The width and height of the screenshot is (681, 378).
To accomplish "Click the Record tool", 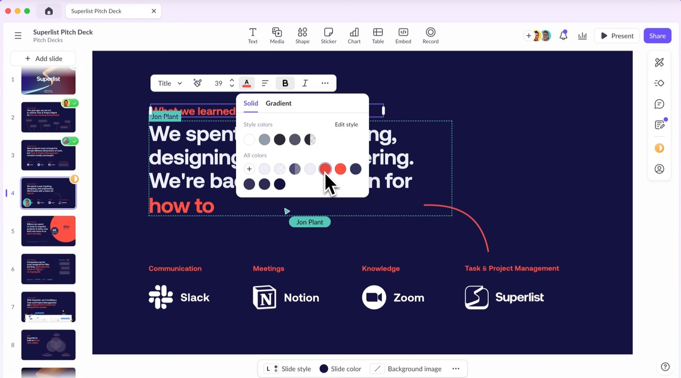I will click(430, 35).
